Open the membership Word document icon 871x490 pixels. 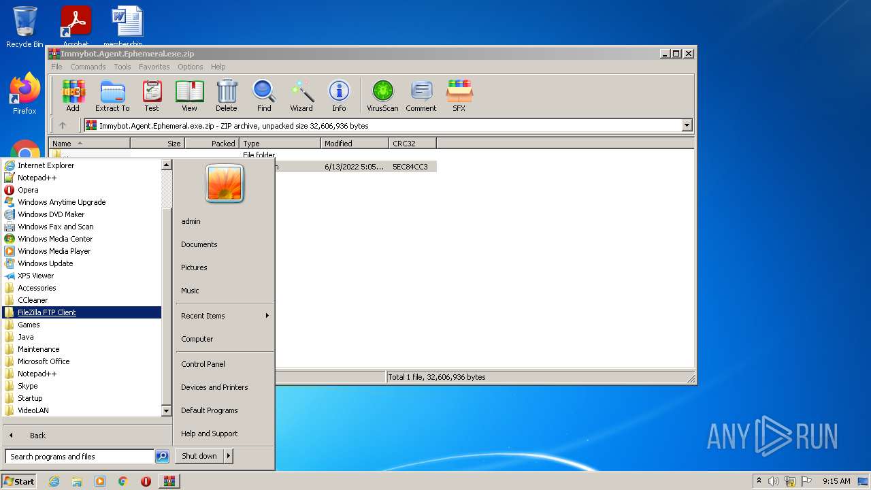[x=127, y=26]
